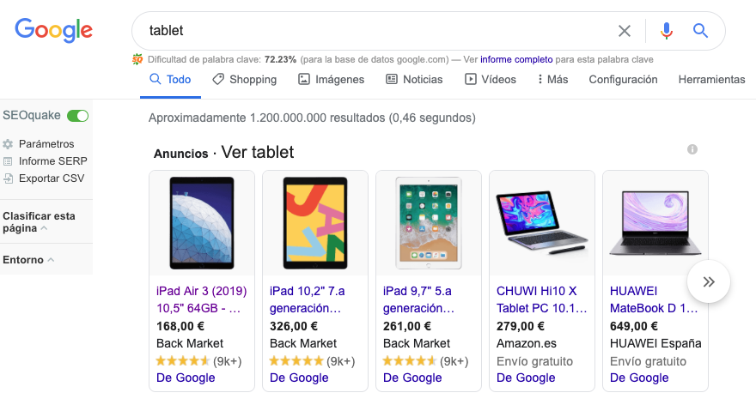Open the Herramientas search tools
This screenshot has width=756, height=411.
tap(711, 79)
